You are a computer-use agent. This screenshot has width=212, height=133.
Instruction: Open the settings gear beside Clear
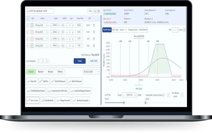98,11
